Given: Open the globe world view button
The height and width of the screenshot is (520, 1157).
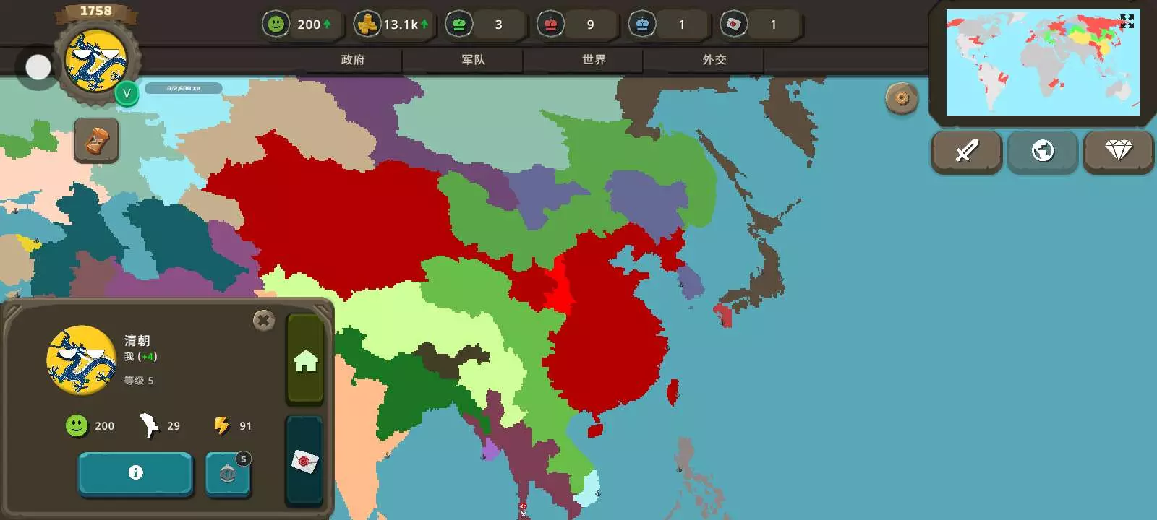Looking at the screenshot, I should [1043, 151].
